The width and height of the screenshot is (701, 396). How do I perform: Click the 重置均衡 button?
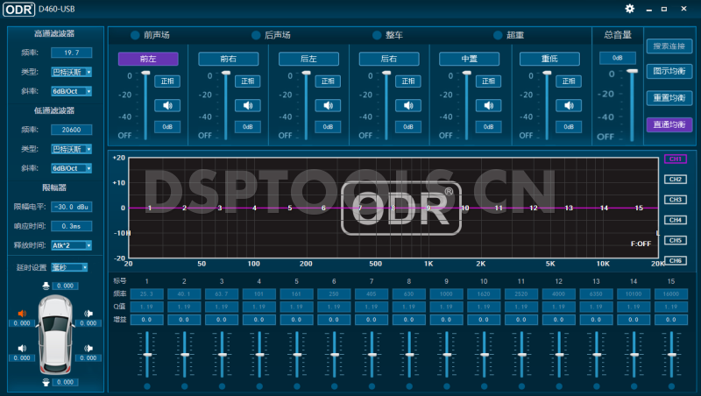point(669,98)
